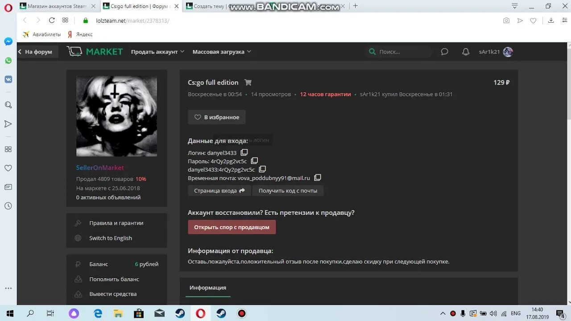Click the shopping cart icon beside Cs:go full edition

pyautogui.click(x=248, y=82)
